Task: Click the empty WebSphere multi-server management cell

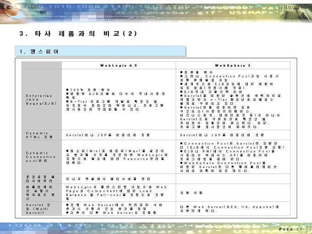Action: [233, 178]
